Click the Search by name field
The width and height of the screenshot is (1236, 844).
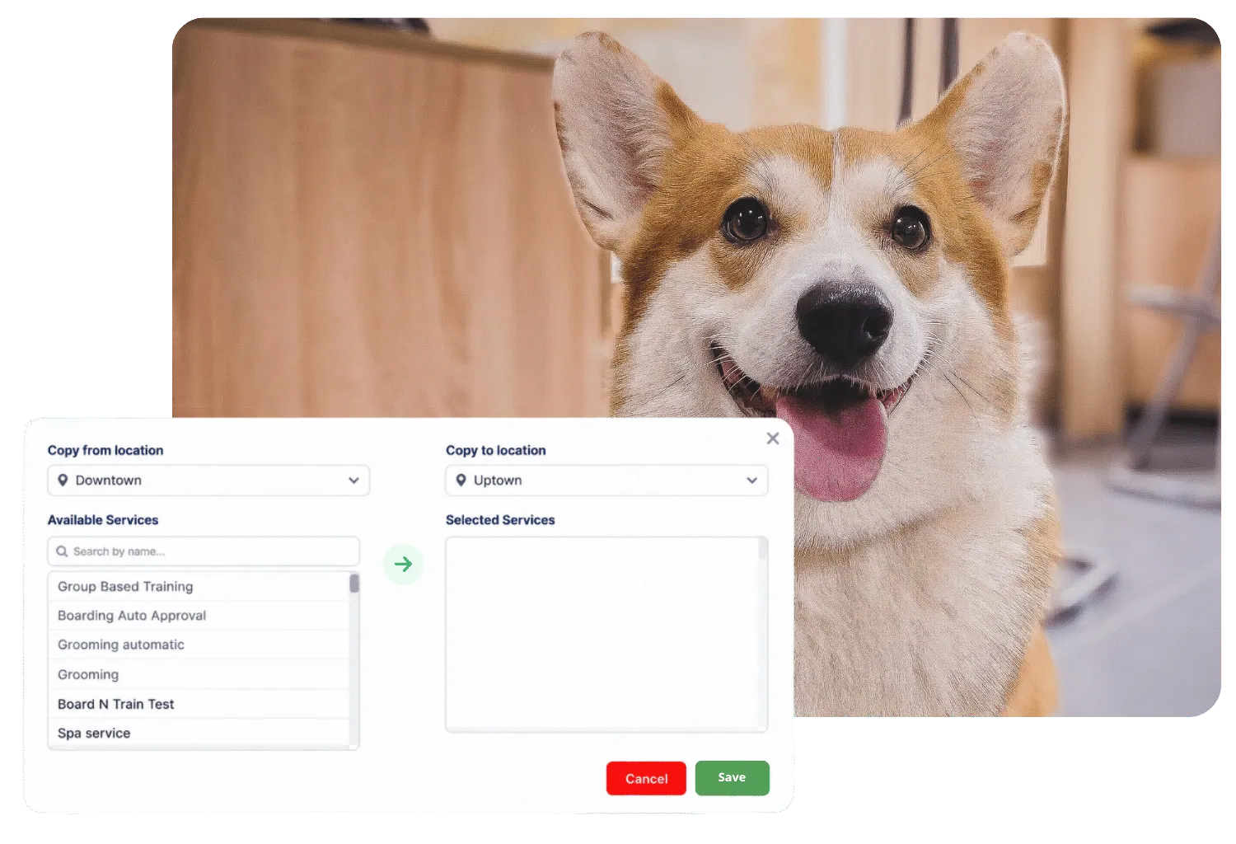point(204,551)
